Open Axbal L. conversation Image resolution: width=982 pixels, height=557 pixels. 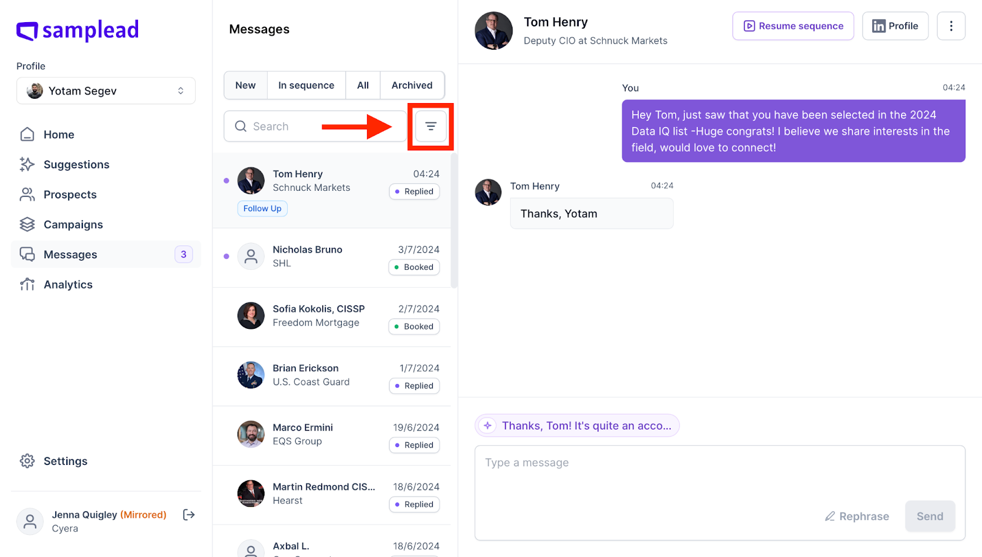click(x=331, y=542)
